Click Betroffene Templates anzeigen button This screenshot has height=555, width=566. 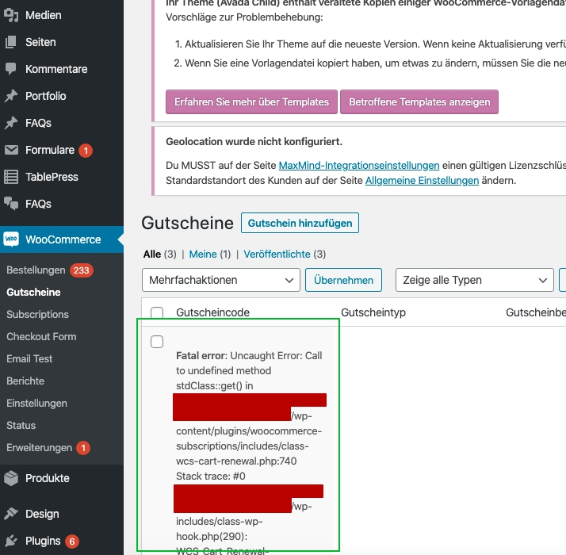click(x=419, y=101)
